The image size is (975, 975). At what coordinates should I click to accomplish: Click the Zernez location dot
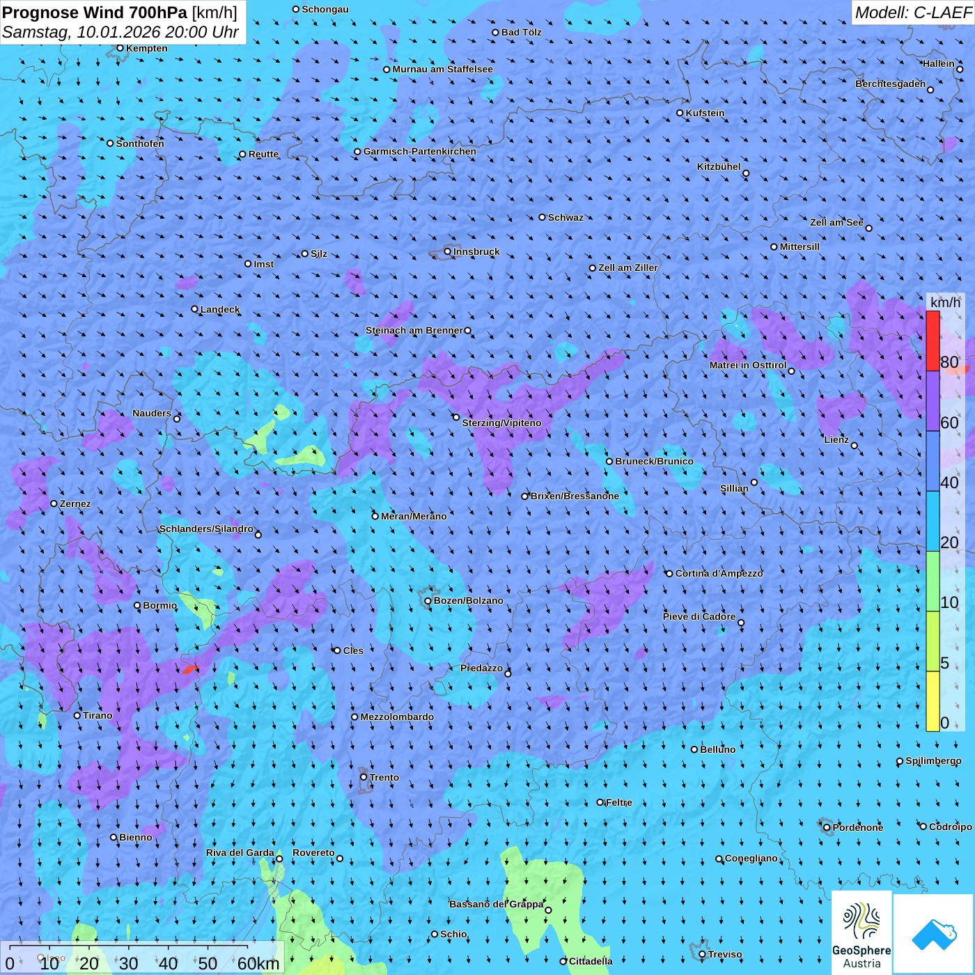[x=54, y=504]
